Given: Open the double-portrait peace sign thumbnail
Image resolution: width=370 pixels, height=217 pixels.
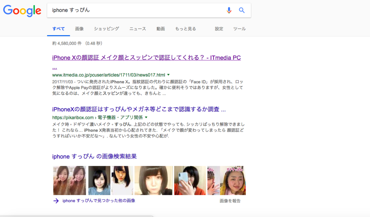Looking at the screenshot, I should (70, 180).
